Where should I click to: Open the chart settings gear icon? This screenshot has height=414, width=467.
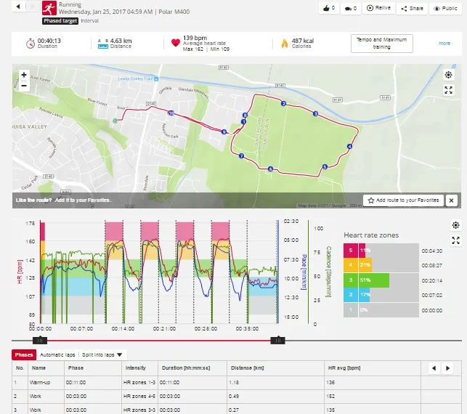[x=455, y=225]
